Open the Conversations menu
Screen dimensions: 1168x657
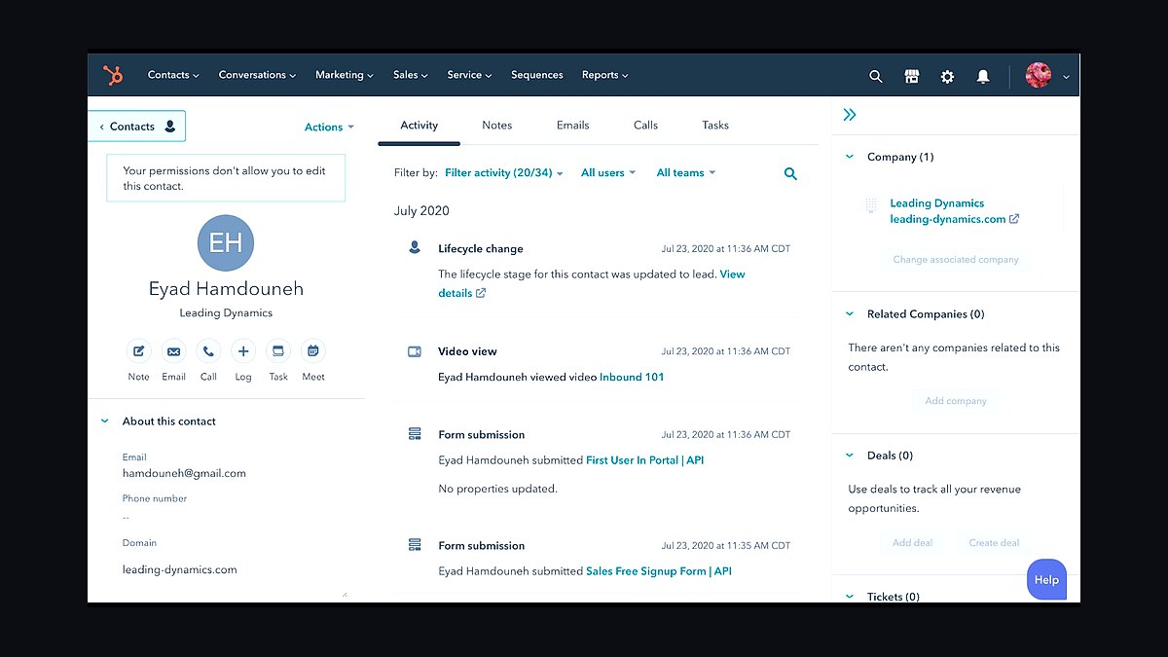257,75
